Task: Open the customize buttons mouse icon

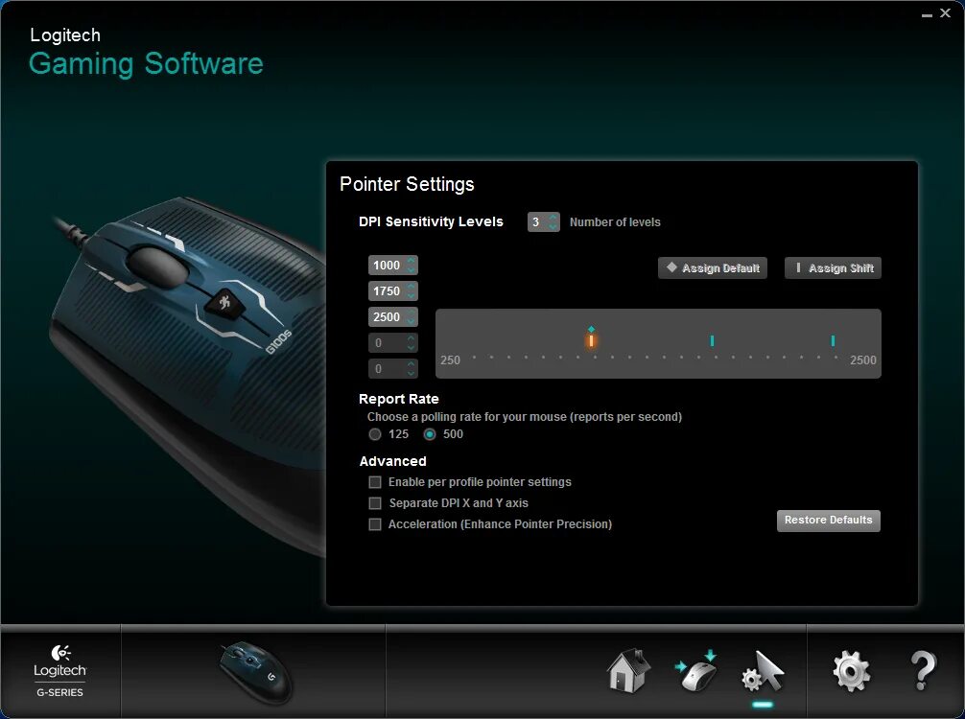Action: tap(696, 671)
